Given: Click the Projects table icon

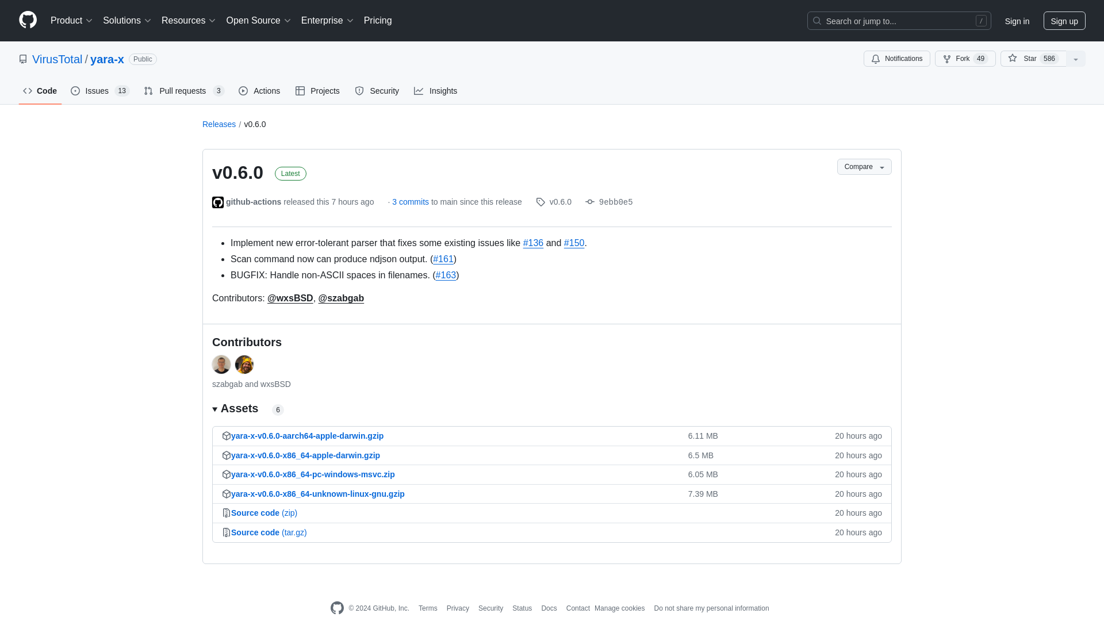Looking at the screenshot, I should pos(300,91).
